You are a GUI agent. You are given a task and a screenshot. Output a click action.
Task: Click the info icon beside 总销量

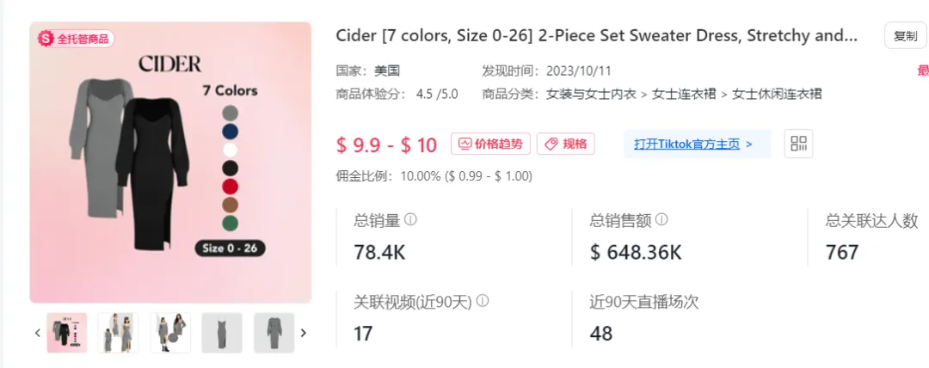(410, 220)
